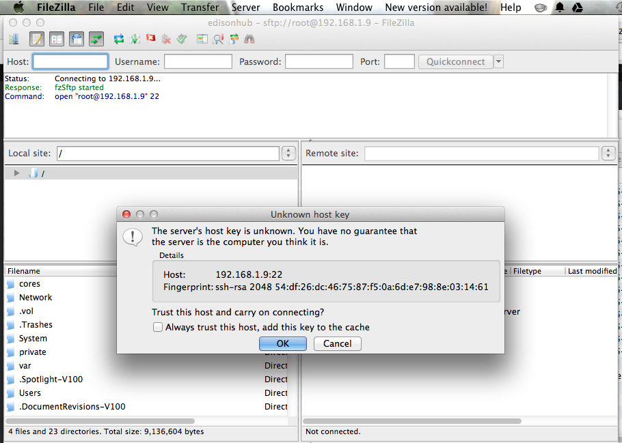Open the notification bell in menu bar

click(x=560, y=7)
